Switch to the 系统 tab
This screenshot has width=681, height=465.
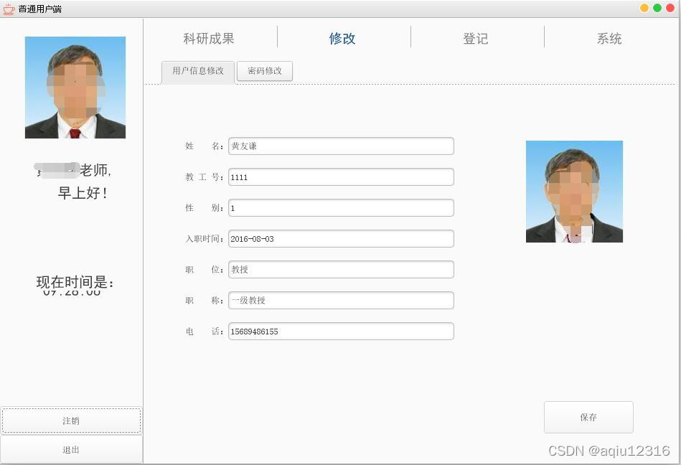[x=609, y=38]
